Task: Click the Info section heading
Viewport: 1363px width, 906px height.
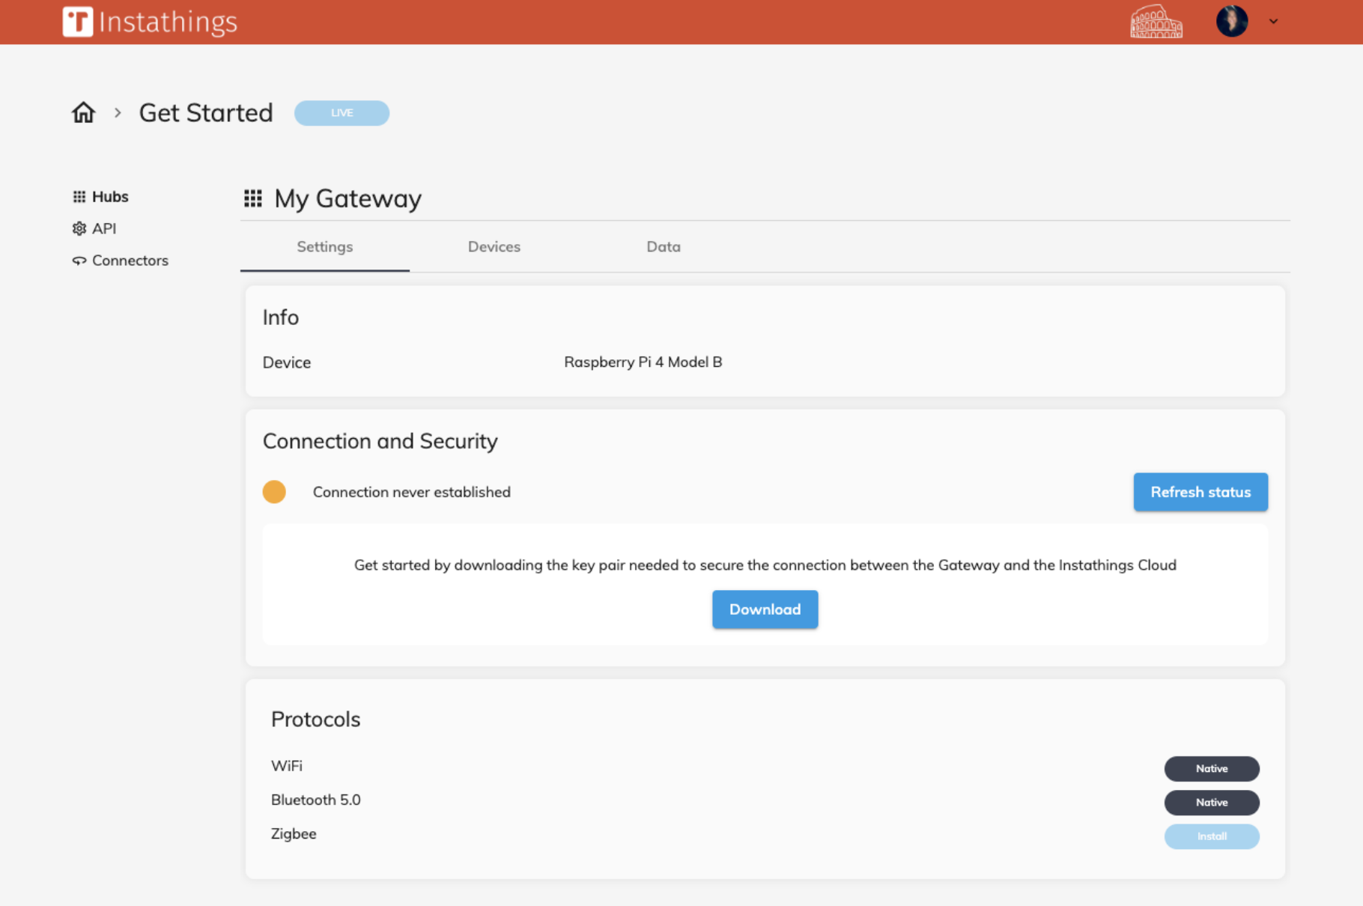Action: coord(281,317)
